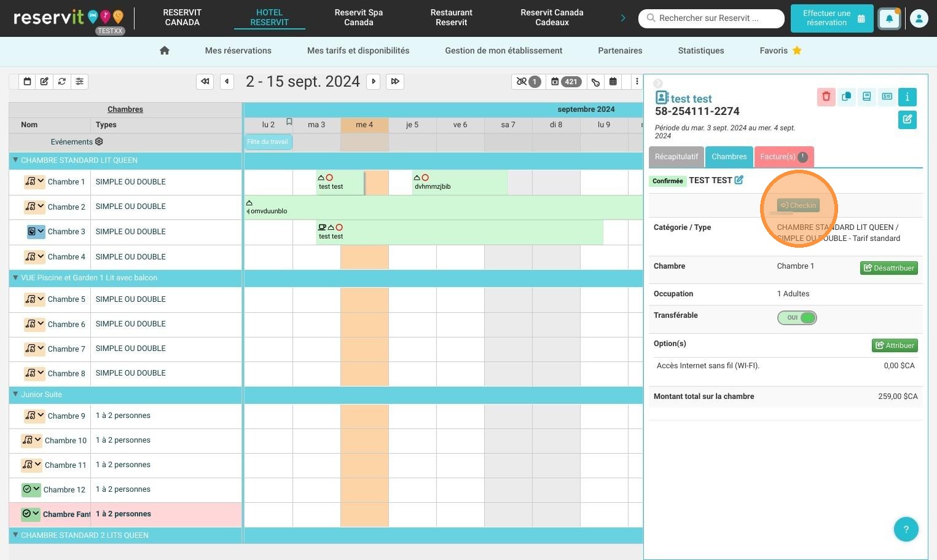Open the help question mark button
Viewport: 937px width, 560px height.
pos(906,529)
